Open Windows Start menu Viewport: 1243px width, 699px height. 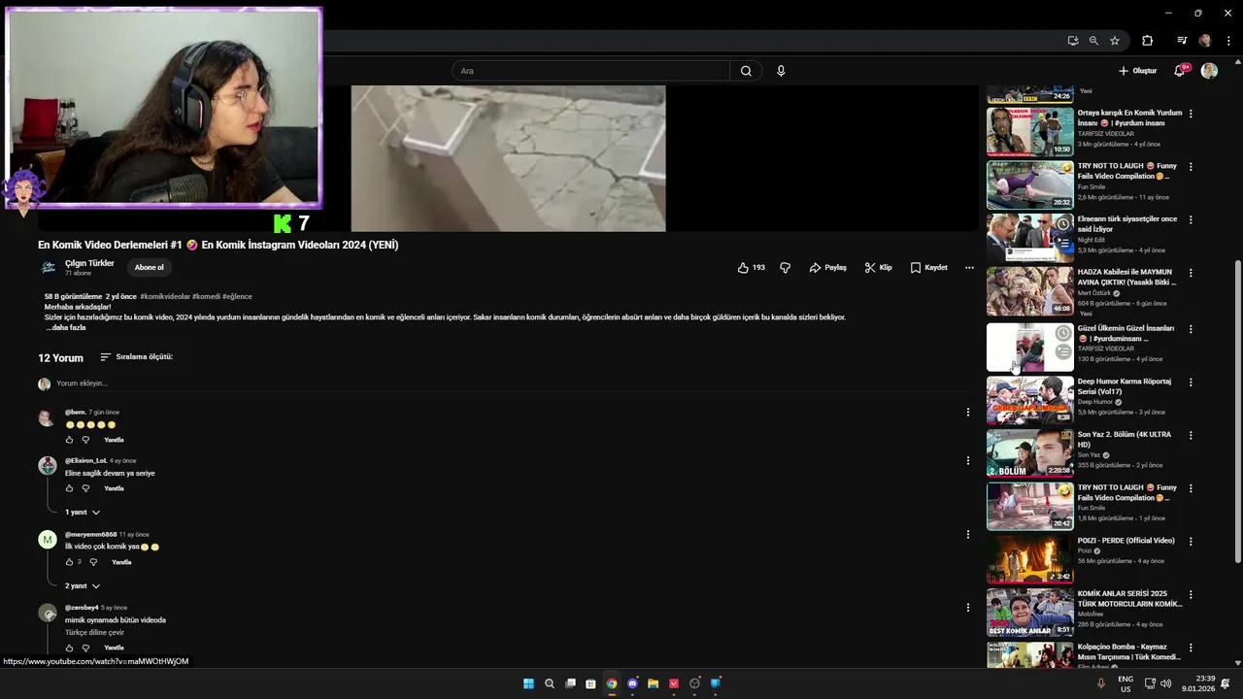[528, 683]
